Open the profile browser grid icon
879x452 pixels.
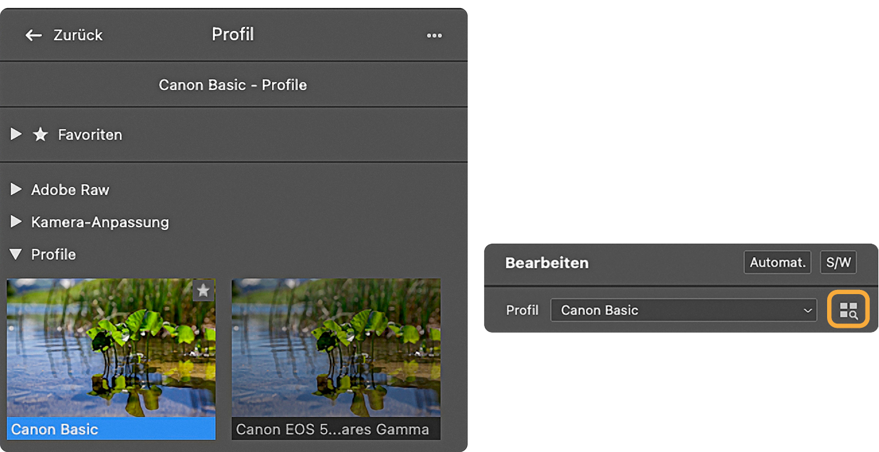[x=848, y=310]
